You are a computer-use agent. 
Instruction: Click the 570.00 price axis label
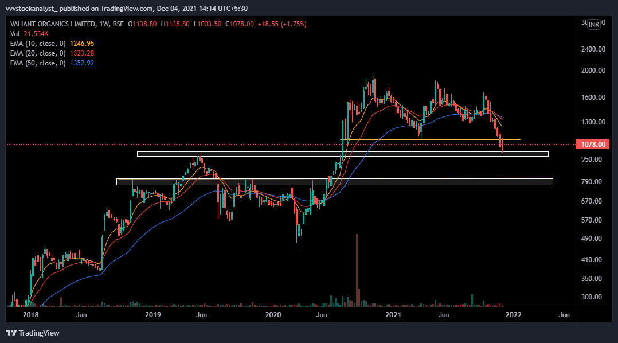(x=592, y=220)
